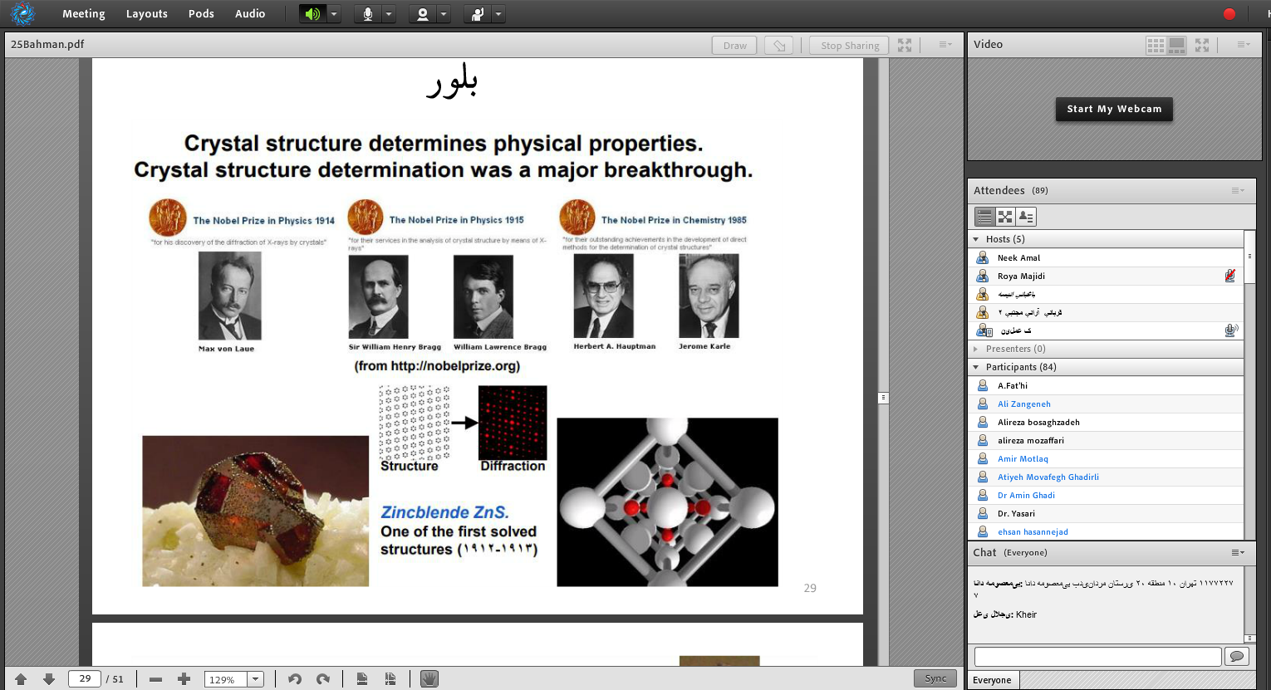Click the Sync button
The width and height of the screenshot is (1271, 690).
(x=935, y=678)
